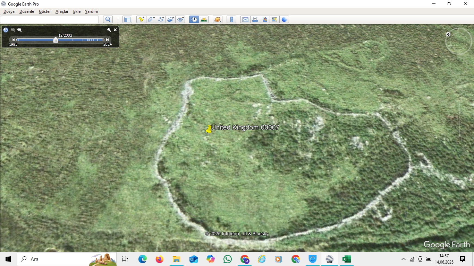Click the Record a Tour icon
The height and width of the screenshot is (266, 474).
[x=180, y=19]
